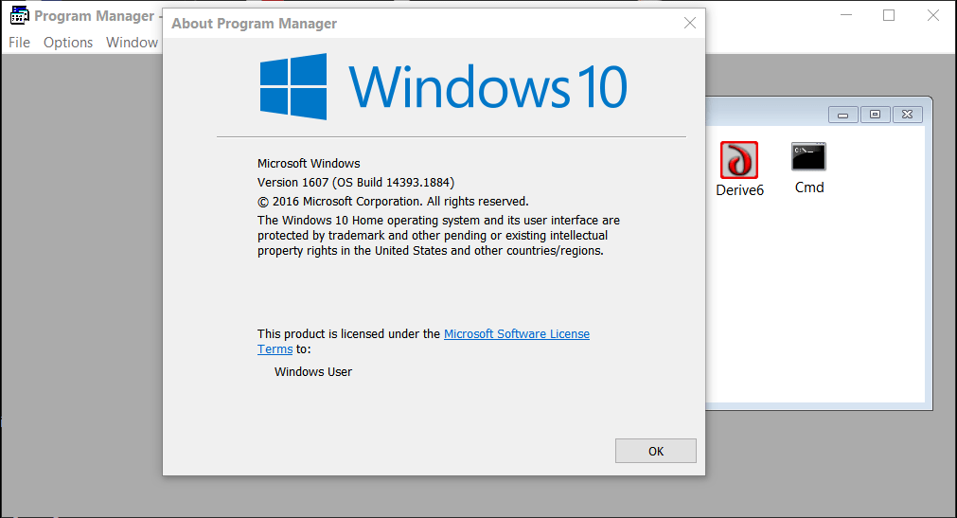Close the About Program Manager dialog
Screen dimensions: 957x518
click(x=690, y=24)
